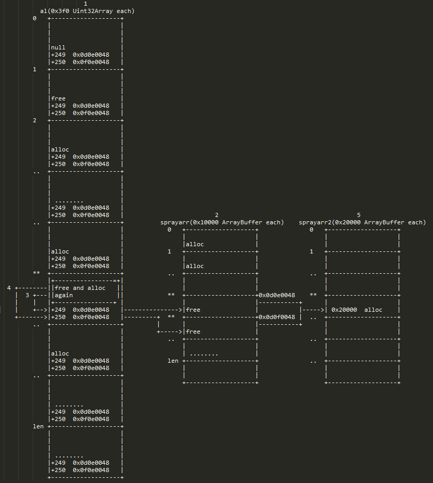Click the "free and alloc" text
The height and width of the screenshot is (483, 433).
click(80, 288)
